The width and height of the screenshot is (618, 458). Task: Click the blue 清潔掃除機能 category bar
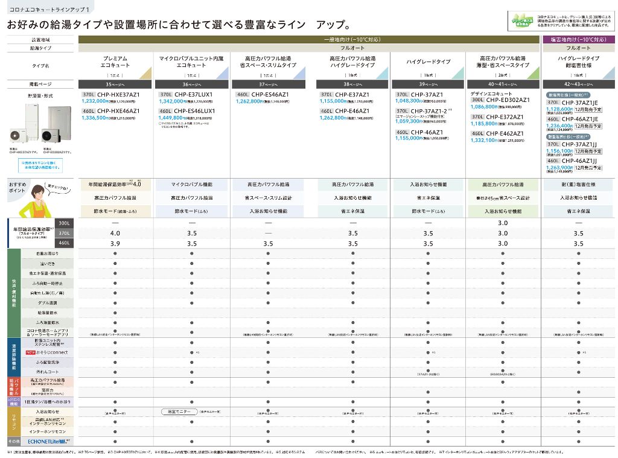tap(14, 357)
